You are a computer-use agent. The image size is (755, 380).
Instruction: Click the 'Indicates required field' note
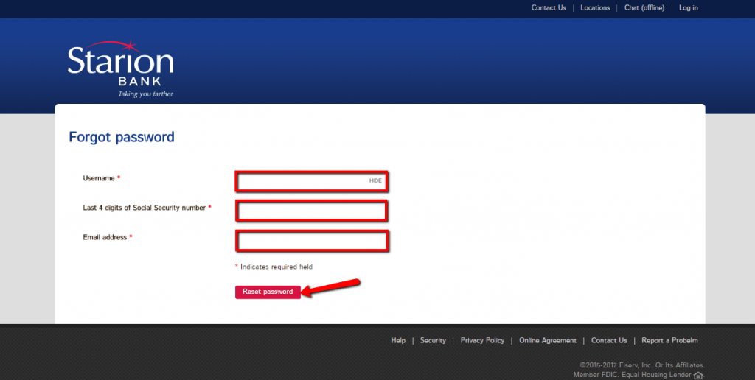click(x=274, y=267)
